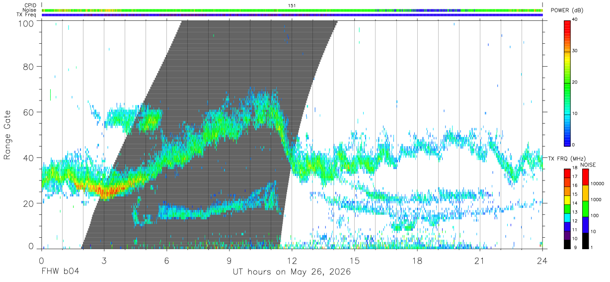Click the POWER color bar gradient

click(567, 83)
